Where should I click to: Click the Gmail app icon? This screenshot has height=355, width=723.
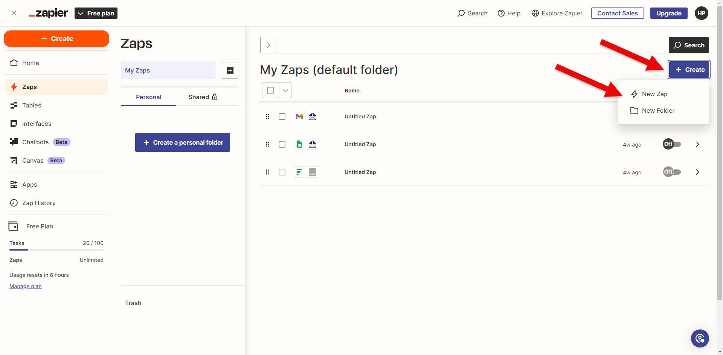tap(299, 116)
